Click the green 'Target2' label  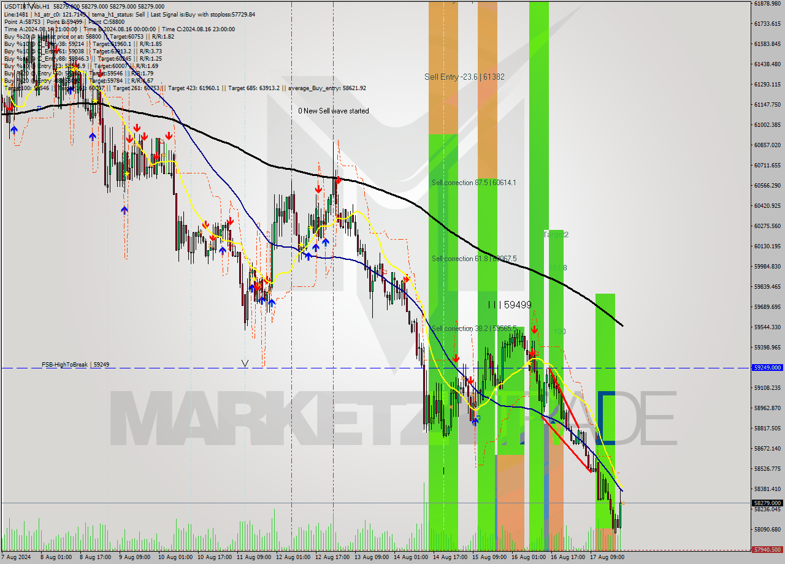click(556, 235)
